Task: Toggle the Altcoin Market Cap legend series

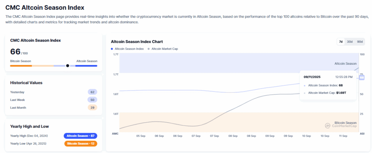Action: pyautogui.click(x=163, y=48)
